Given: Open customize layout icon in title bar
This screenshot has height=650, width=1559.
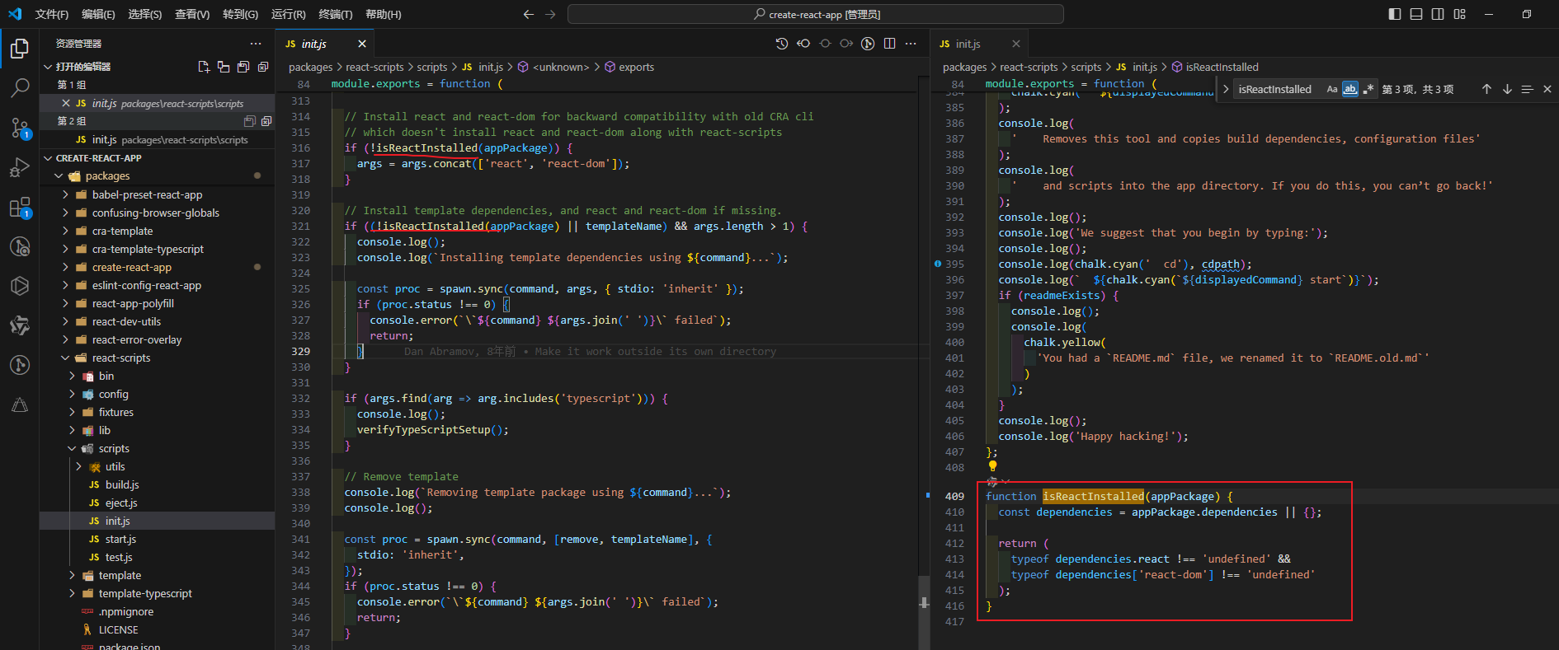Looking at the screenshot, I should click(1460, 14).
